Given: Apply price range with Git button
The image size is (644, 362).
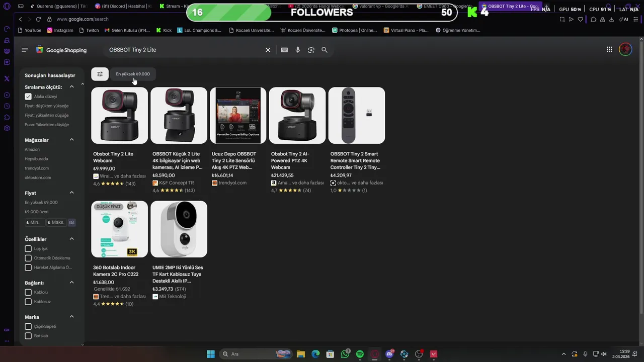Looking at the screenshot, I should [71, 222].
